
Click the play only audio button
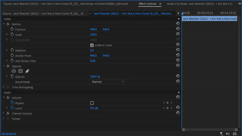point(228,134)
